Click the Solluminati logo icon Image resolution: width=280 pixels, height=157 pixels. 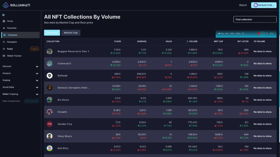6,5
